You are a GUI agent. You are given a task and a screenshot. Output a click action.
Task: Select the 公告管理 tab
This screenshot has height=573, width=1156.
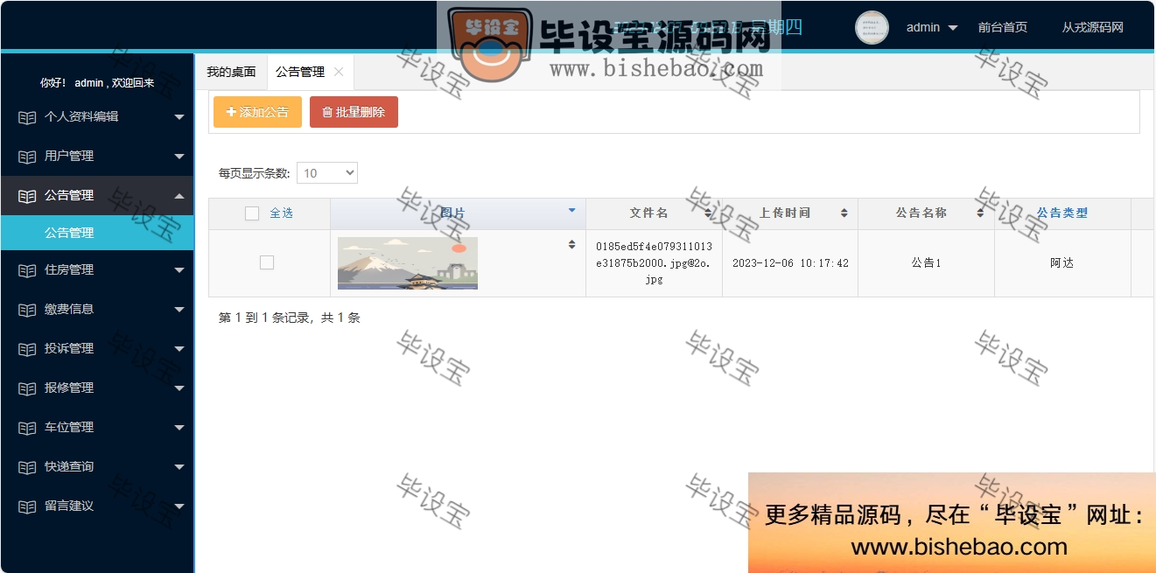point(300,72)
